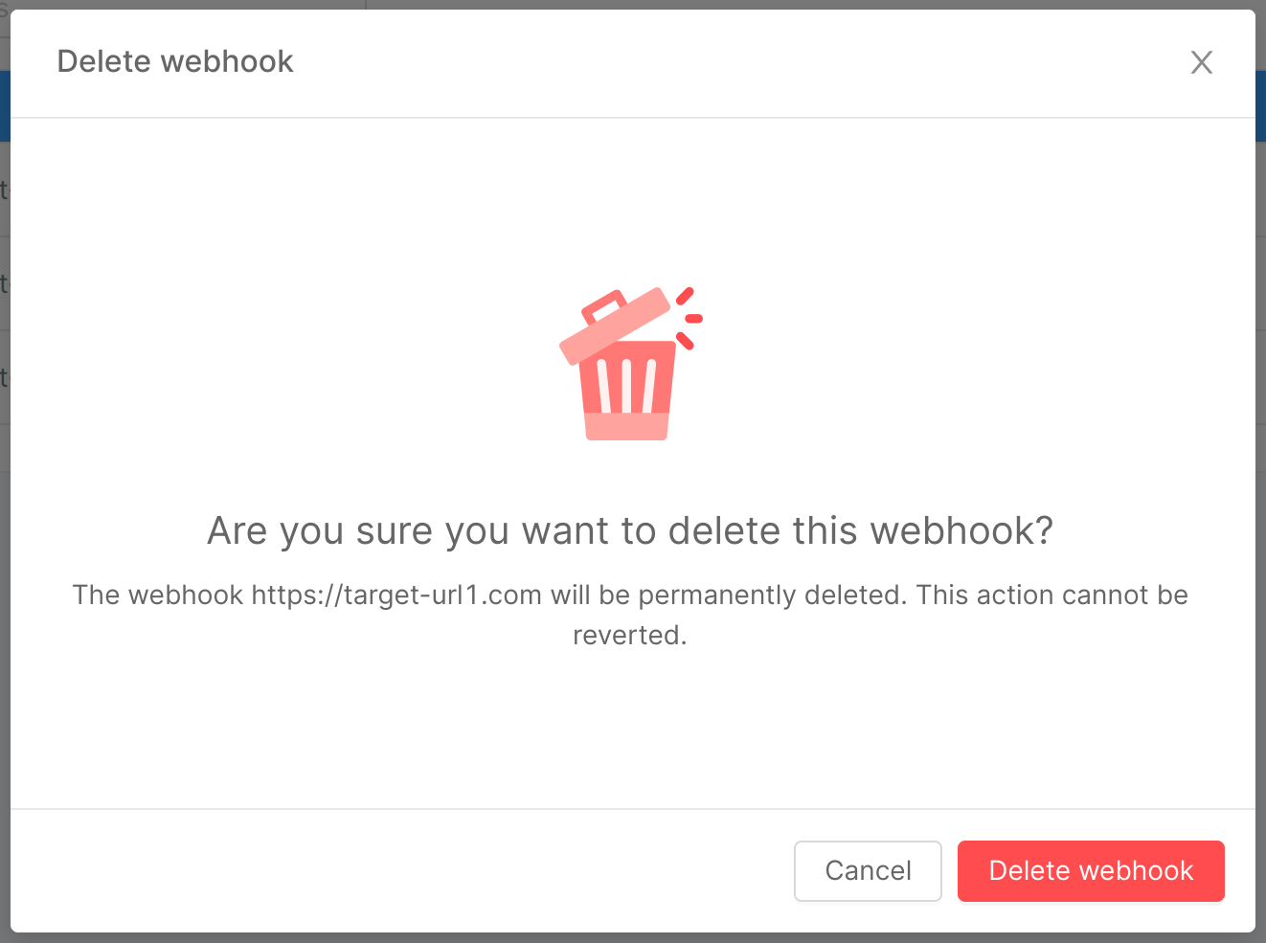Click the trash lid handle graphic
1266x943 pixels.
(602, 303)
